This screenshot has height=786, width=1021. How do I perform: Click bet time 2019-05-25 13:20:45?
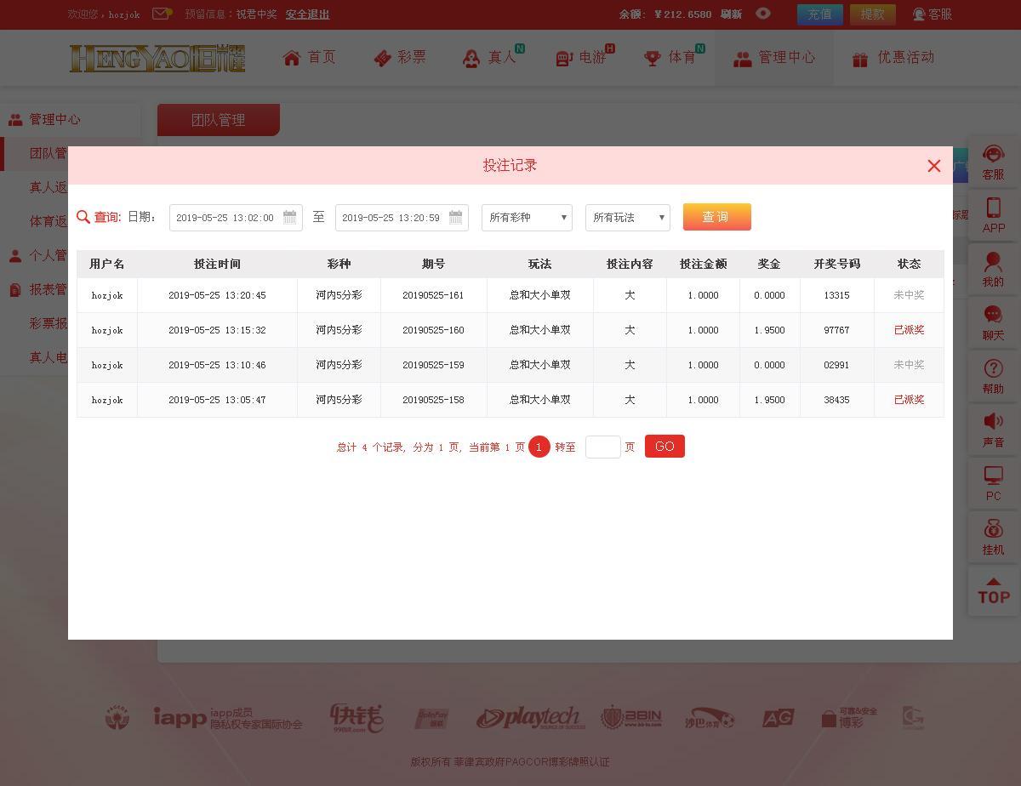click(x=217, y=295)
